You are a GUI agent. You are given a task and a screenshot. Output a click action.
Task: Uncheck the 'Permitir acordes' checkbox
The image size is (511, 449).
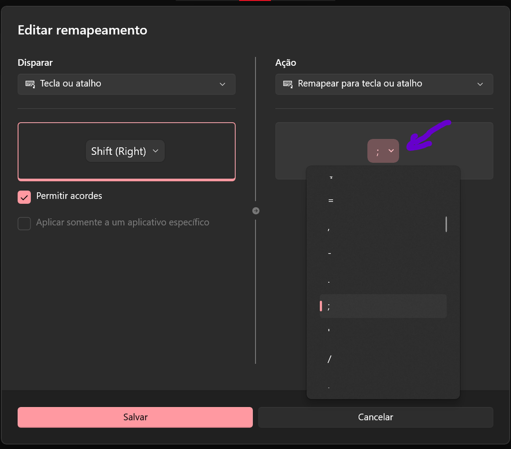coord(24,197)
